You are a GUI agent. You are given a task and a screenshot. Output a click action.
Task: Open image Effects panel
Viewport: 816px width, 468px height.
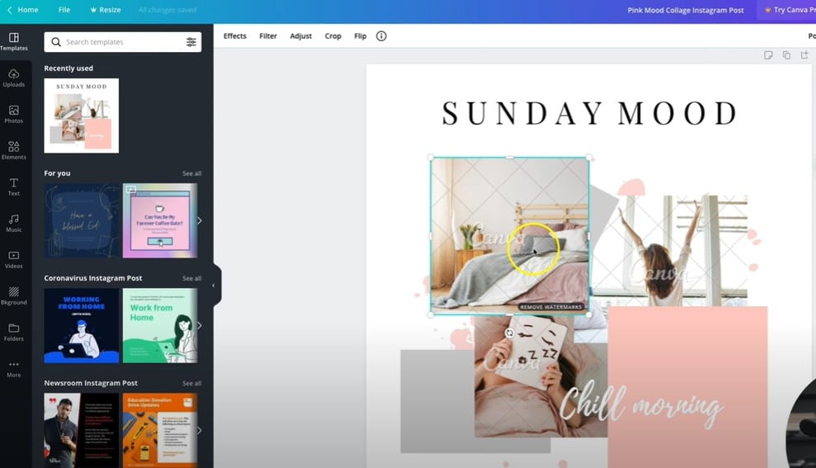pyautogui.click(x=234, y=36)
